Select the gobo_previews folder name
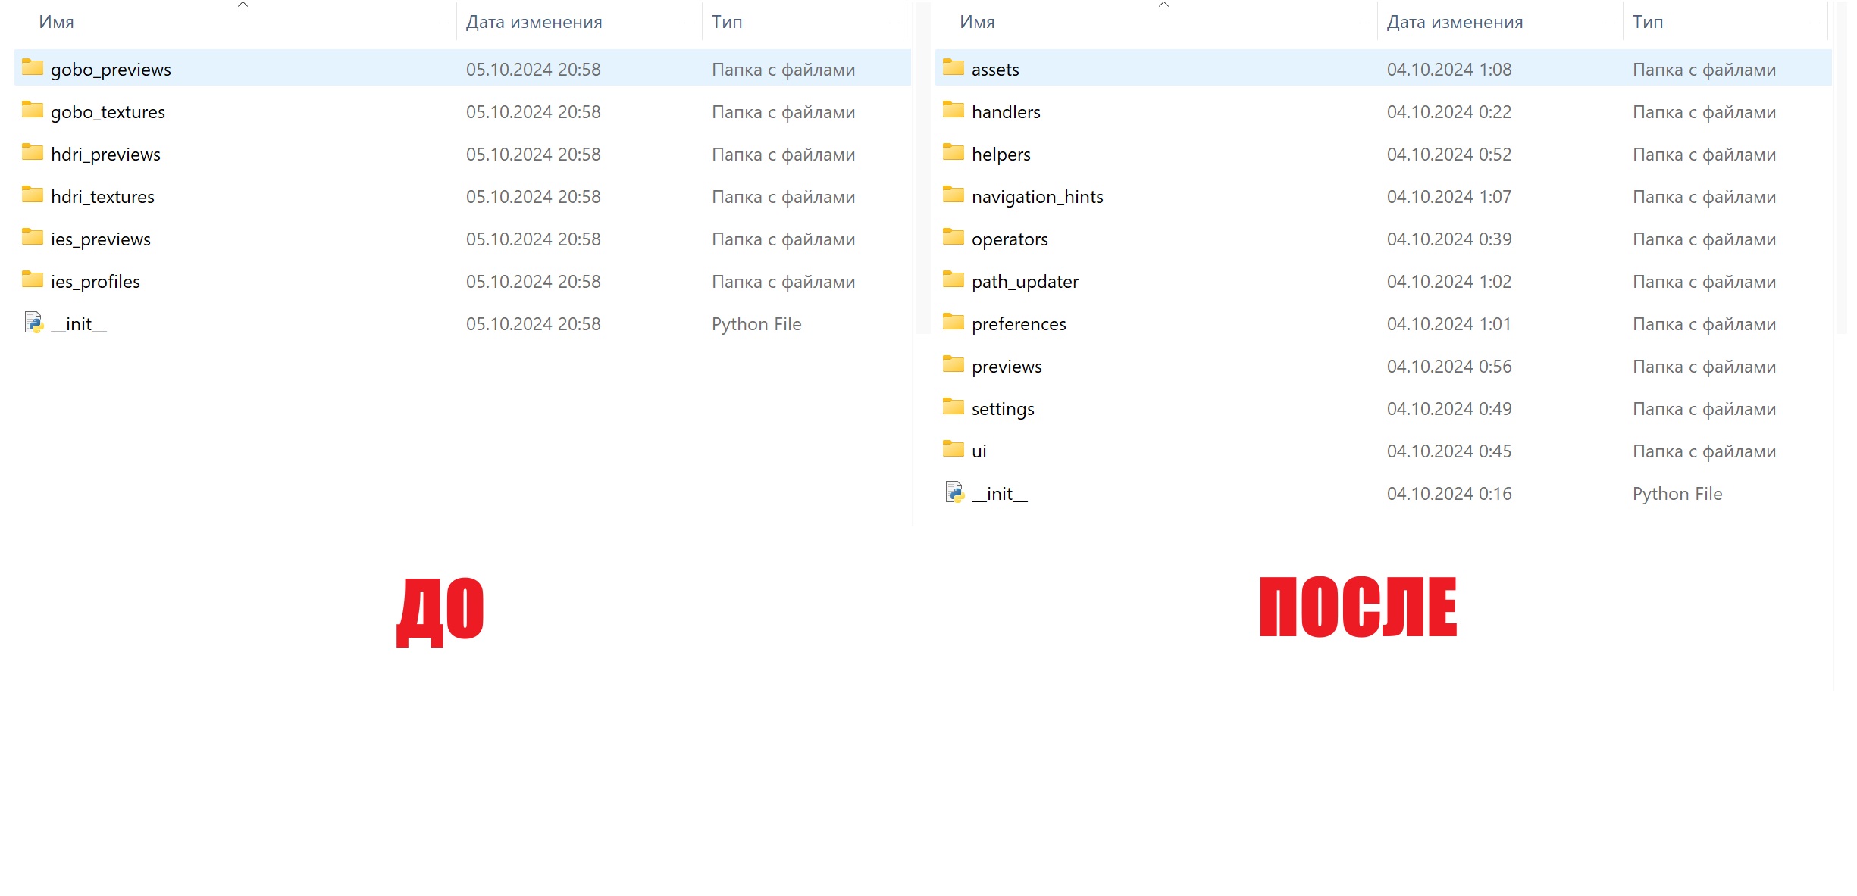 point(111,70)
